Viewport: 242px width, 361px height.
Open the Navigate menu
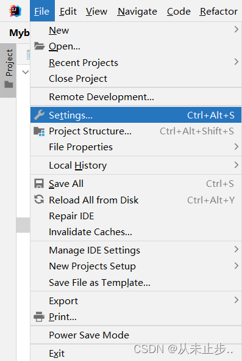click(137, 11)
